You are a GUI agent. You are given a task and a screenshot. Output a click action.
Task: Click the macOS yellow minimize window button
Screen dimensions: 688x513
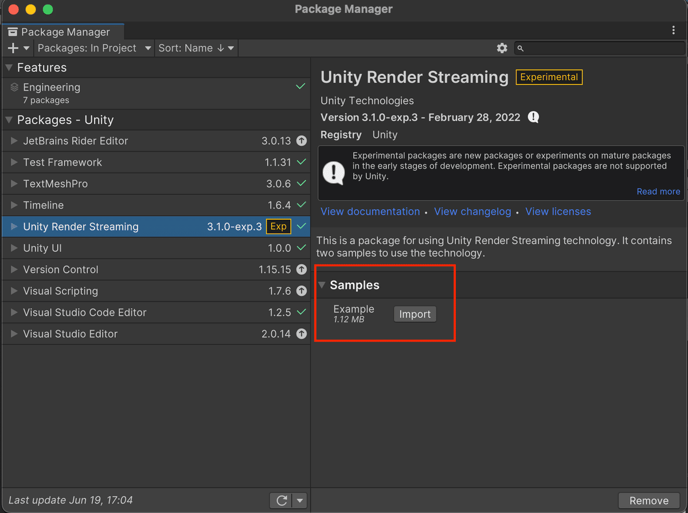(x=31, y=9)
